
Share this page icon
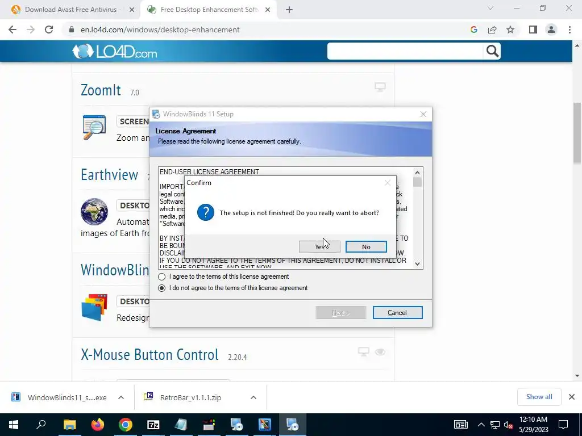[492, 30]
